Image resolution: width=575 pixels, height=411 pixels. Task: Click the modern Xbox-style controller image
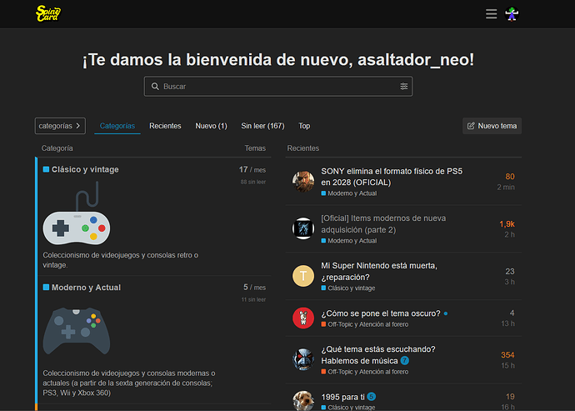click(77, 331)
